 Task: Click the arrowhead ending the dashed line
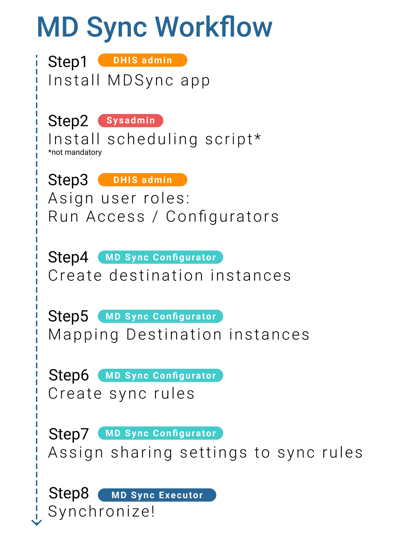(x=37, y=522)
